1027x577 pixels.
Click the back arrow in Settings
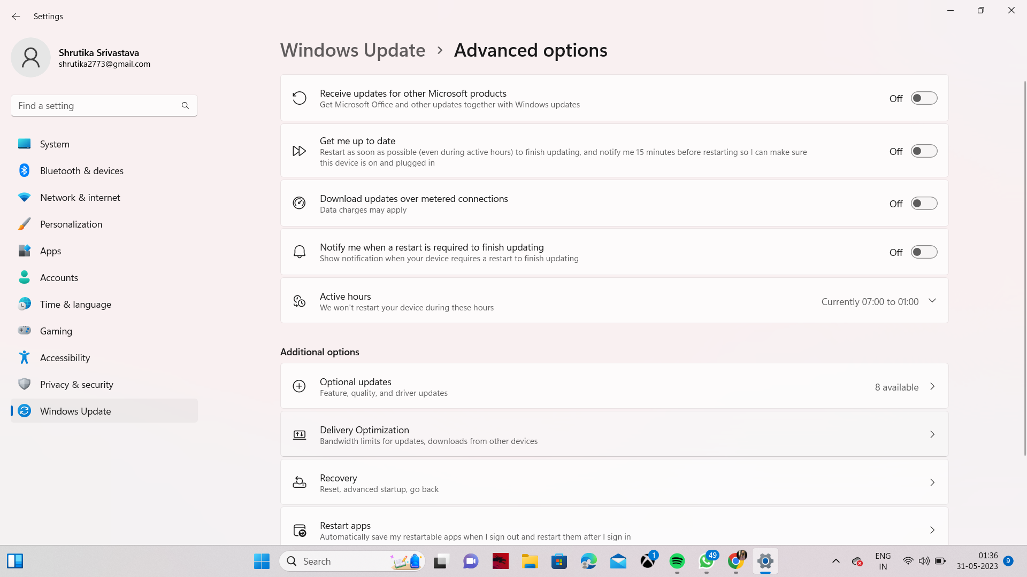click(x=16, y=17)
